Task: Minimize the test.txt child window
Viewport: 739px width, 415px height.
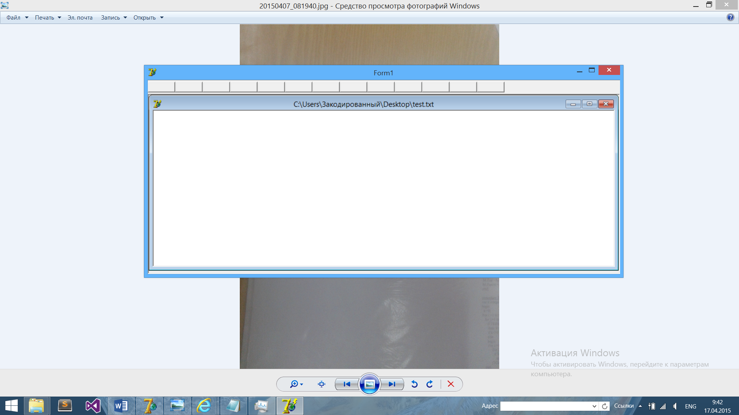Action: [x=573, y=104]
